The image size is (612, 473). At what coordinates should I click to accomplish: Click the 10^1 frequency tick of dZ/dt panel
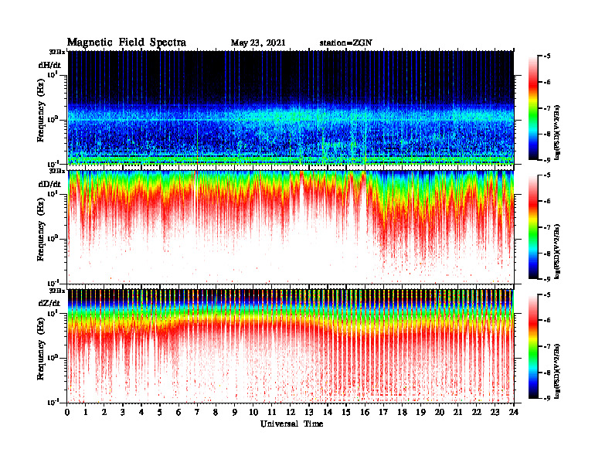click(53, 312)
